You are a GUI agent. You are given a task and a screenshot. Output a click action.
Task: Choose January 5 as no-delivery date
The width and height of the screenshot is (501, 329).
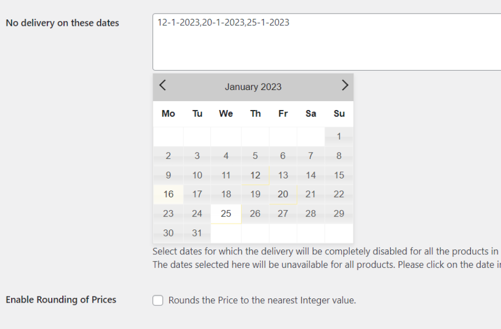255,156
